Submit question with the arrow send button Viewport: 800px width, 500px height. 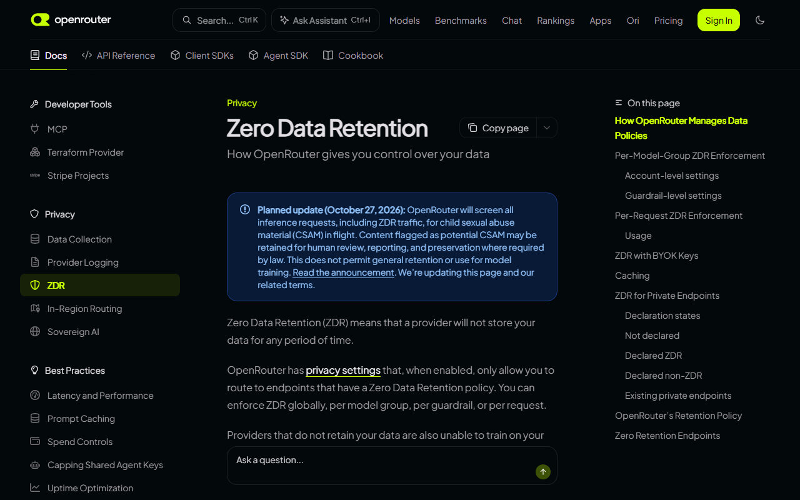click(543, 472)
